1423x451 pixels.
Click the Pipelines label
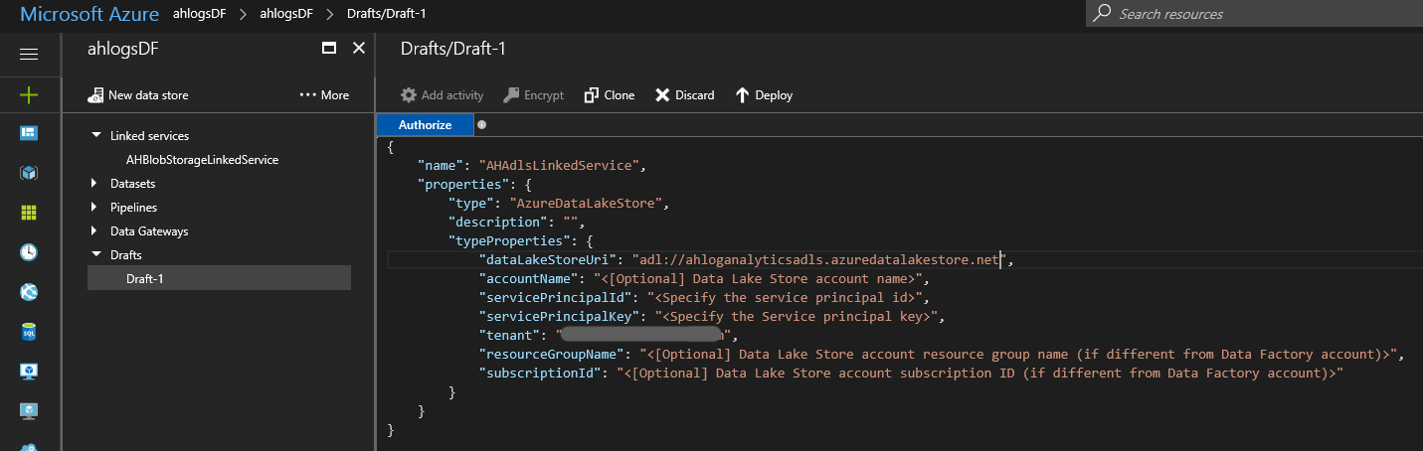[x=133, y=208]
